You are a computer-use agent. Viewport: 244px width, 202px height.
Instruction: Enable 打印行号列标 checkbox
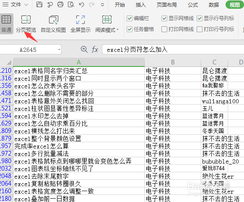coord(199,29)
